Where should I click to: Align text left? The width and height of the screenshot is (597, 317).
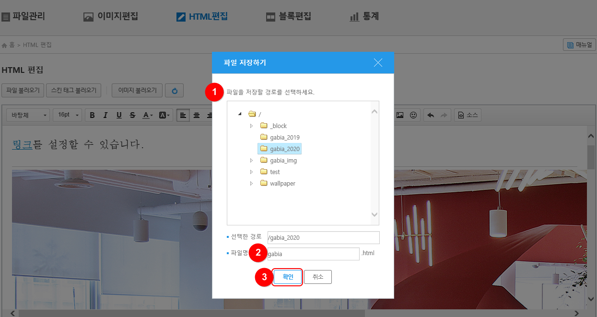183,115
